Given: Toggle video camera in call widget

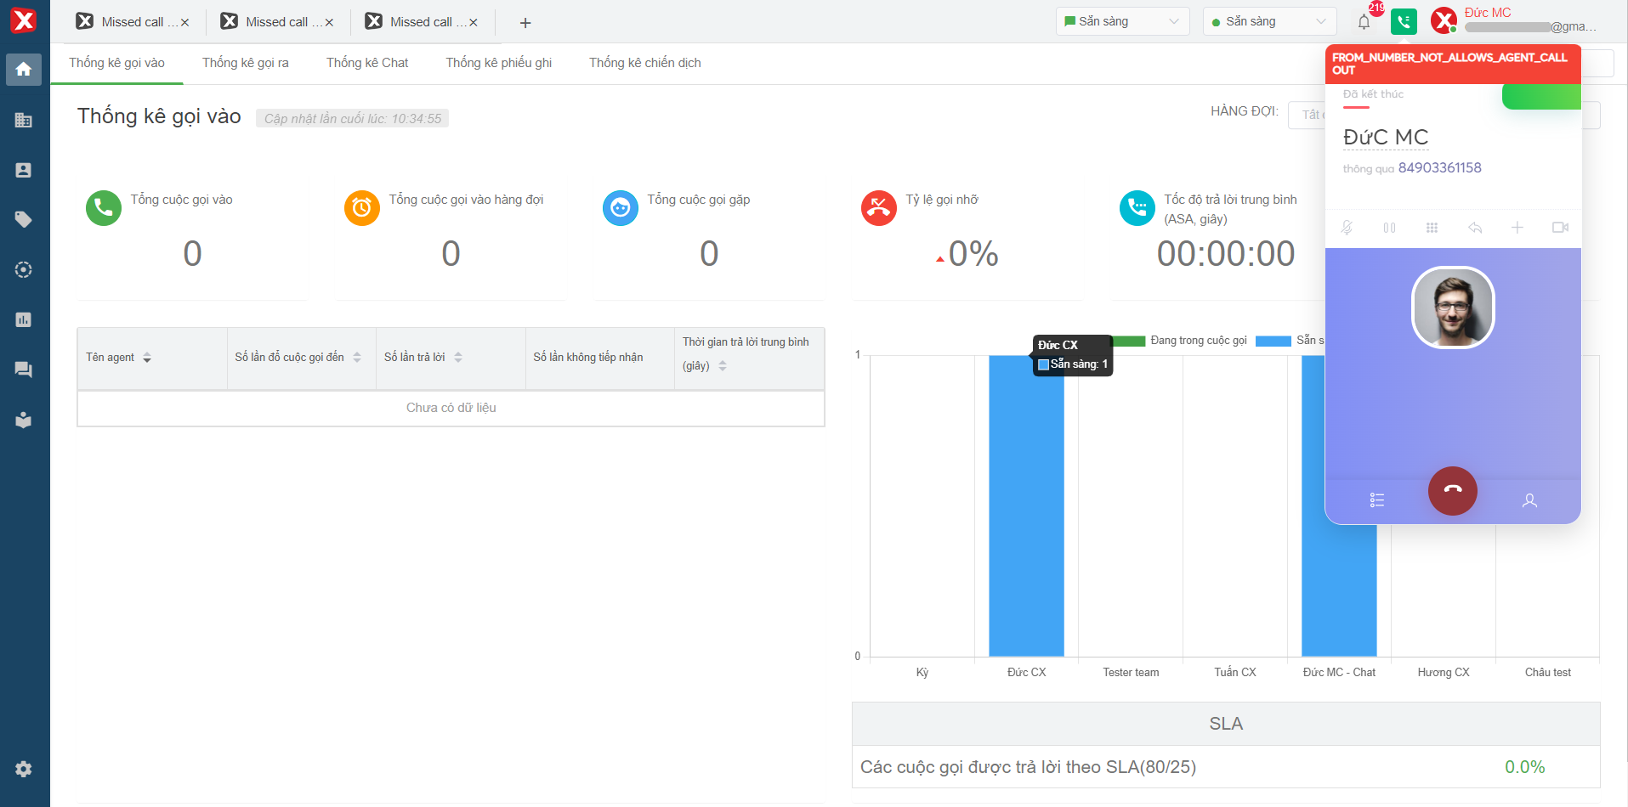Looking at the screenshot, I should (x=1560, y=228).
